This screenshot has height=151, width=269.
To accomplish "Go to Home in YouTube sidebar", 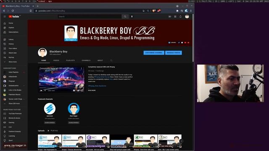I will click(11, 23).
